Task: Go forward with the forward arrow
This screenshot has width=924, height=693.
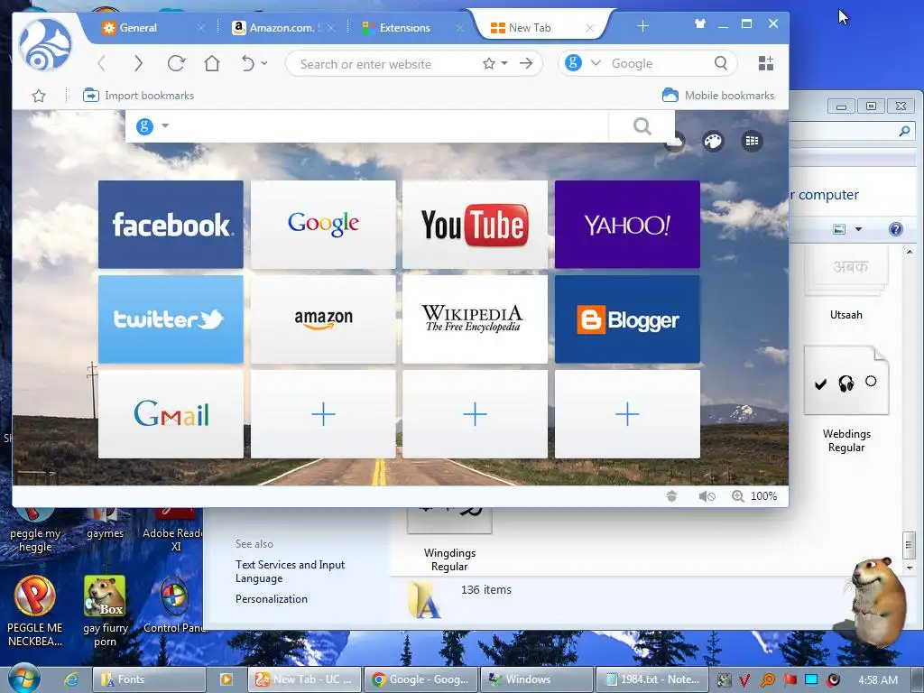Action: coord(138,64)
